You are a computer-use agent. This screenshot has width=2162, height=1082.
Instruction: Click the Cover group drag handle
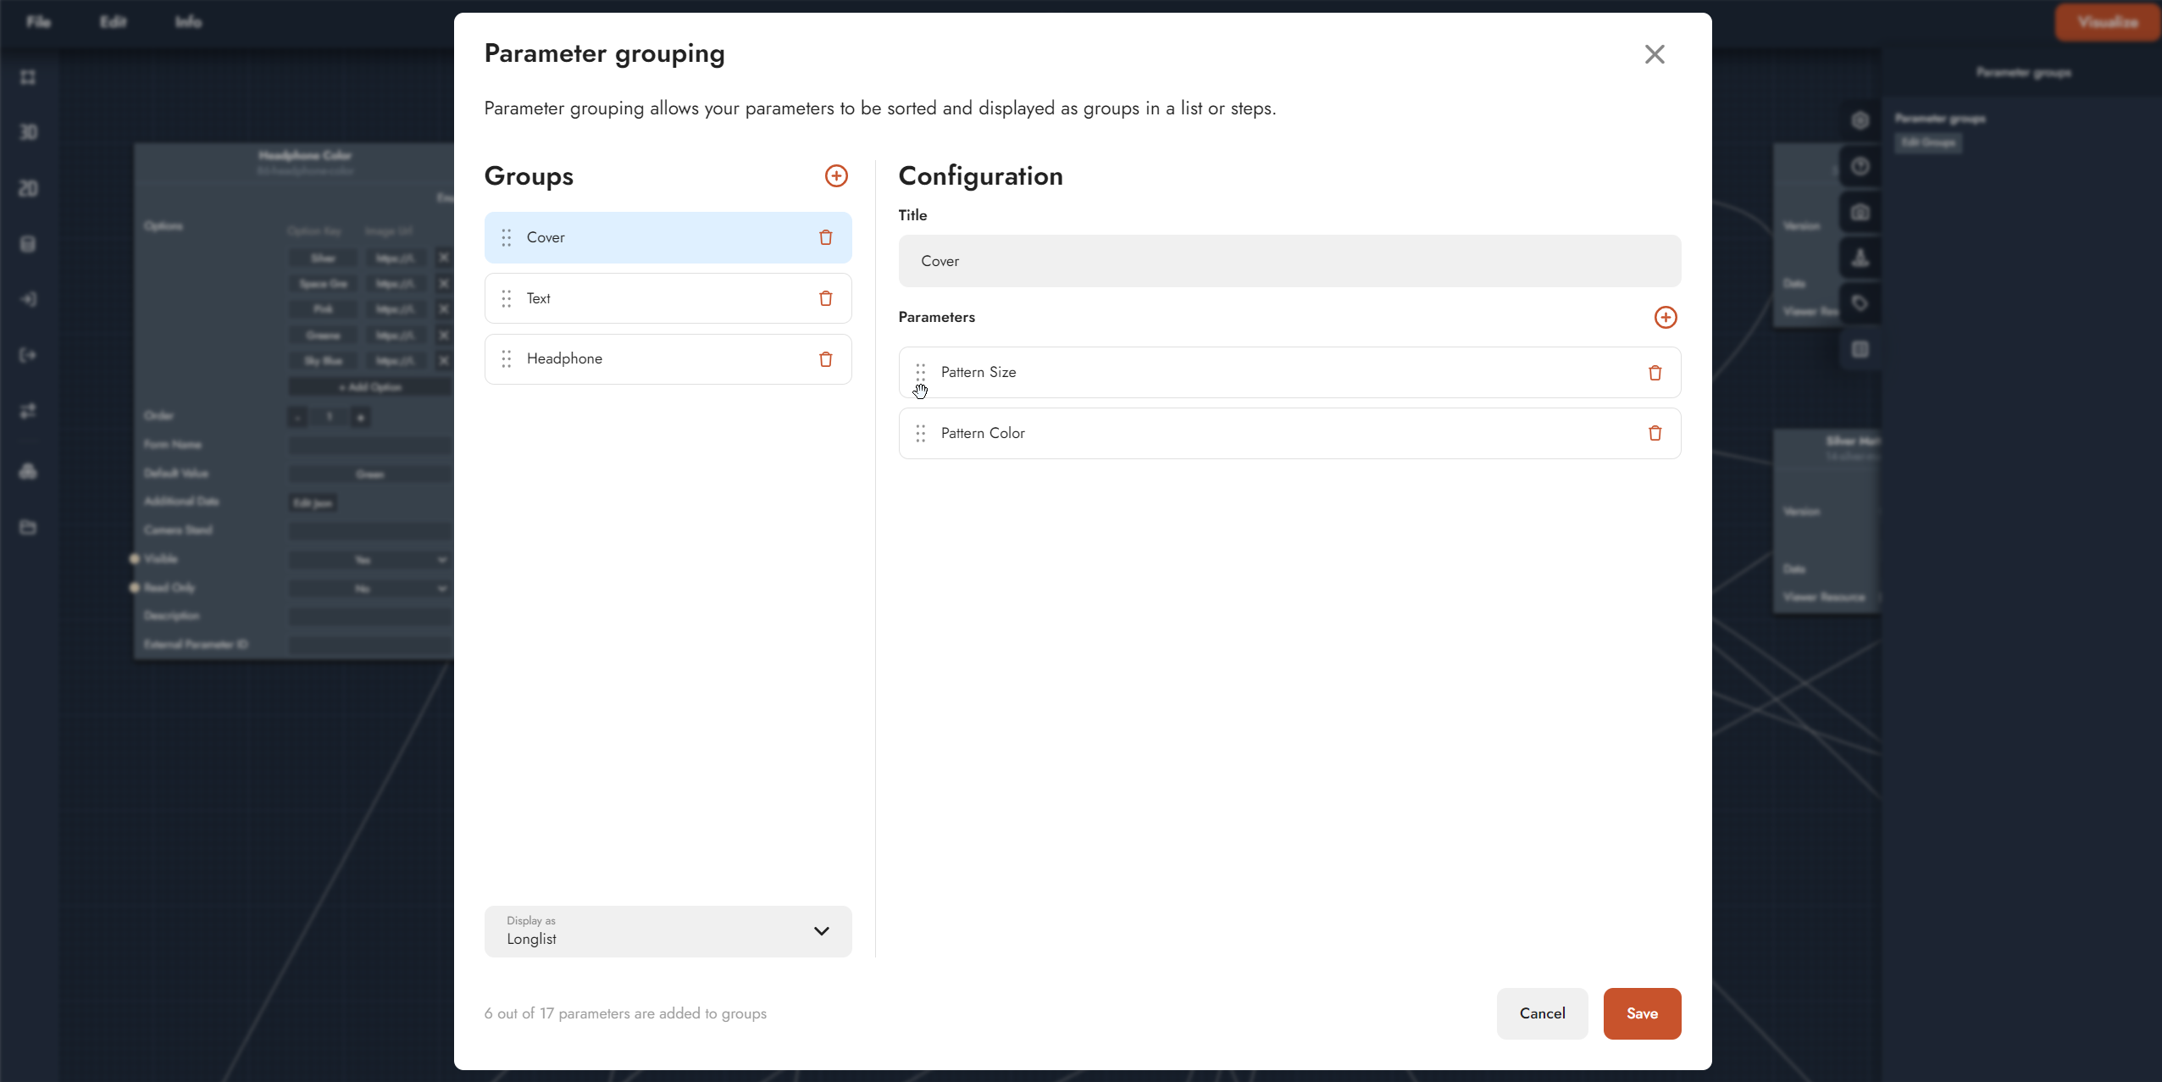click(x=507, y=237)
